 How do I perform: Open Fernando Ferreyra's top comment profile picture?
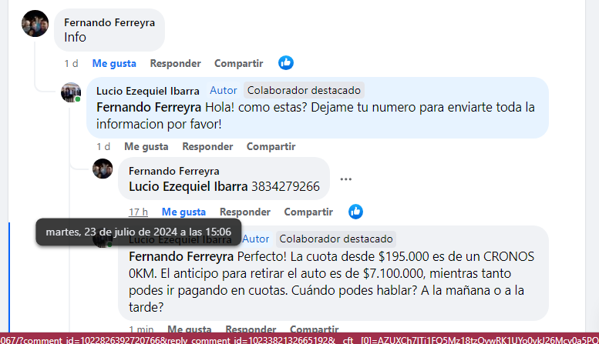35,24
